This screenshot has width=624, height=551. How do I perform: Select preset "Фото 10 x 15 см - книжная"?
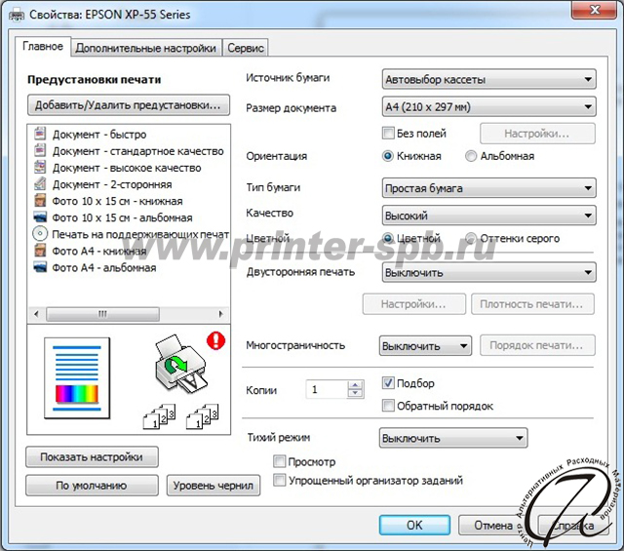117,201
